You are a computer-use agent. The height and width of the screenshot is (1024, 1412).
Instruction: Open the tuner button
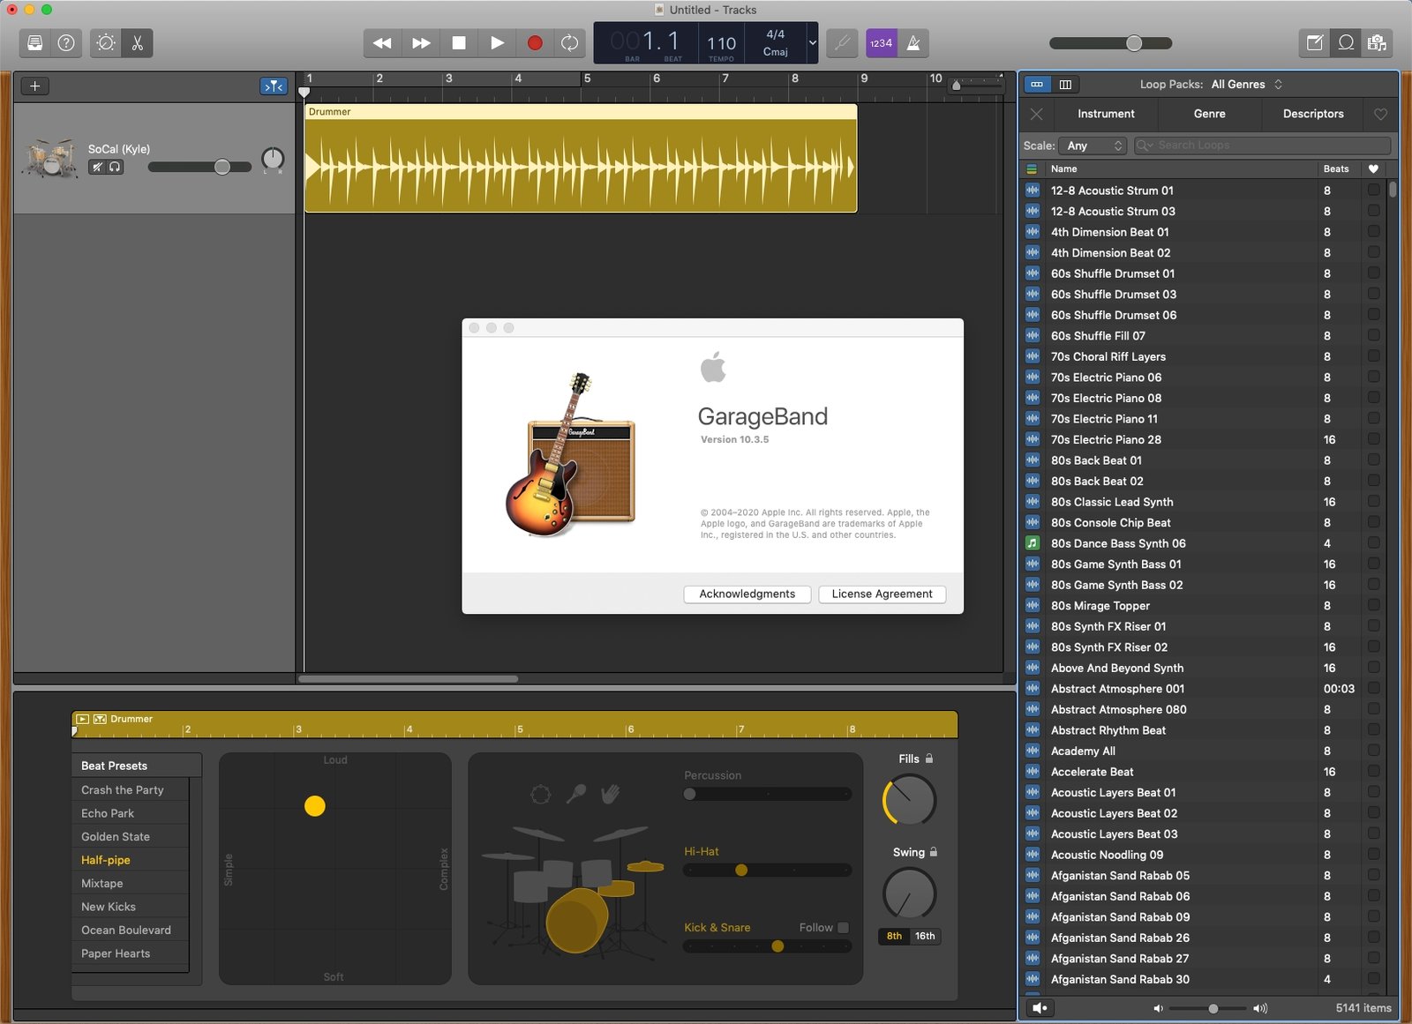843,43
